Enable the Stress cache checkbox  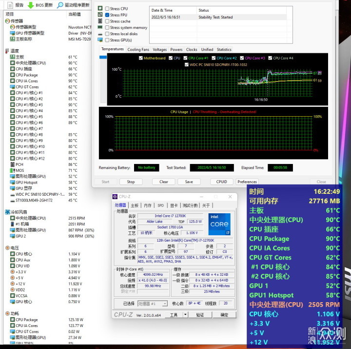pos(107,21)
